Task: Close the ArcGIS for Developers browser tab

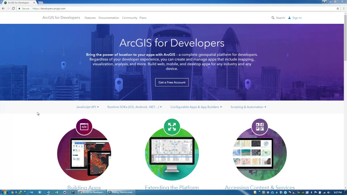Action: tap(34, 3)
